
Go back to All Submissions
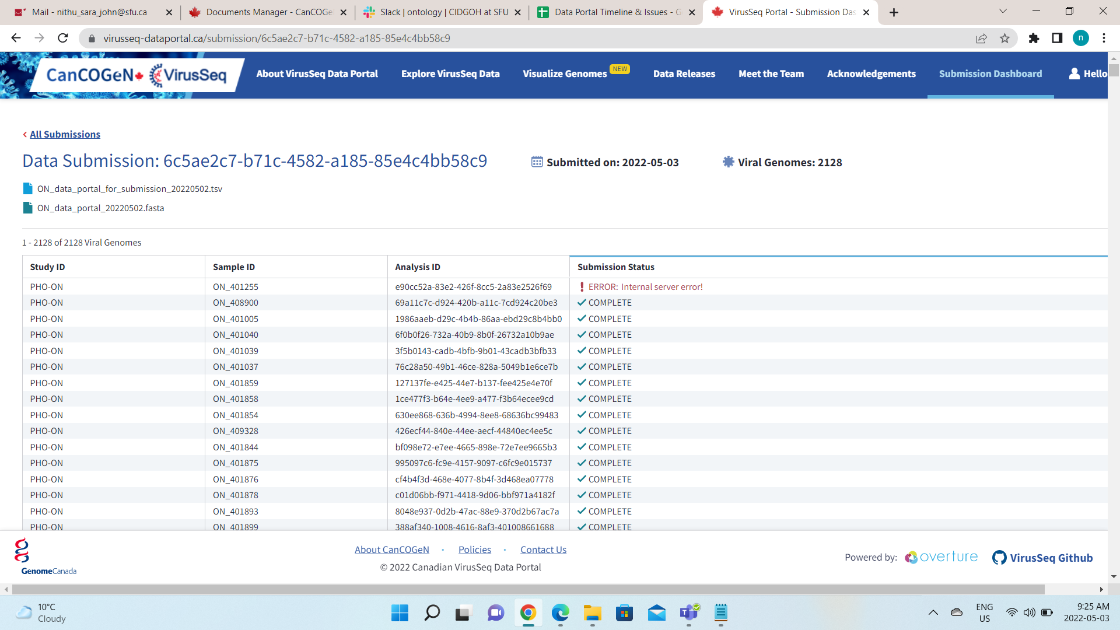tap(64, 134)
